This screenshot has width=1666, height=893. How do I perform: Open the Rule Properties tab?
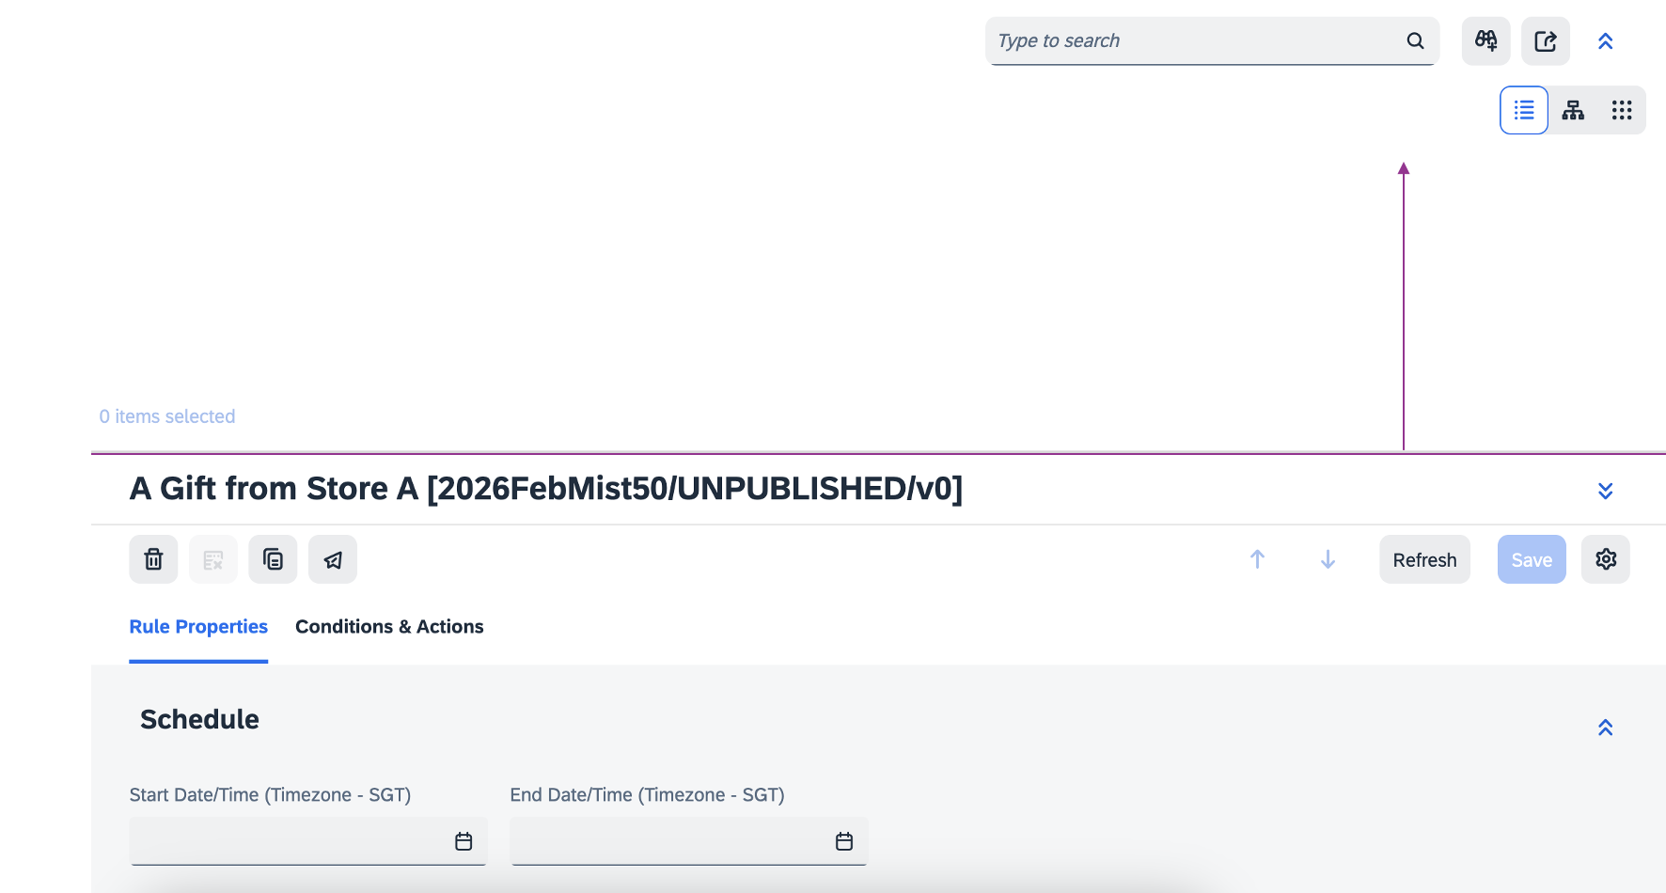[x=198, y=627]
